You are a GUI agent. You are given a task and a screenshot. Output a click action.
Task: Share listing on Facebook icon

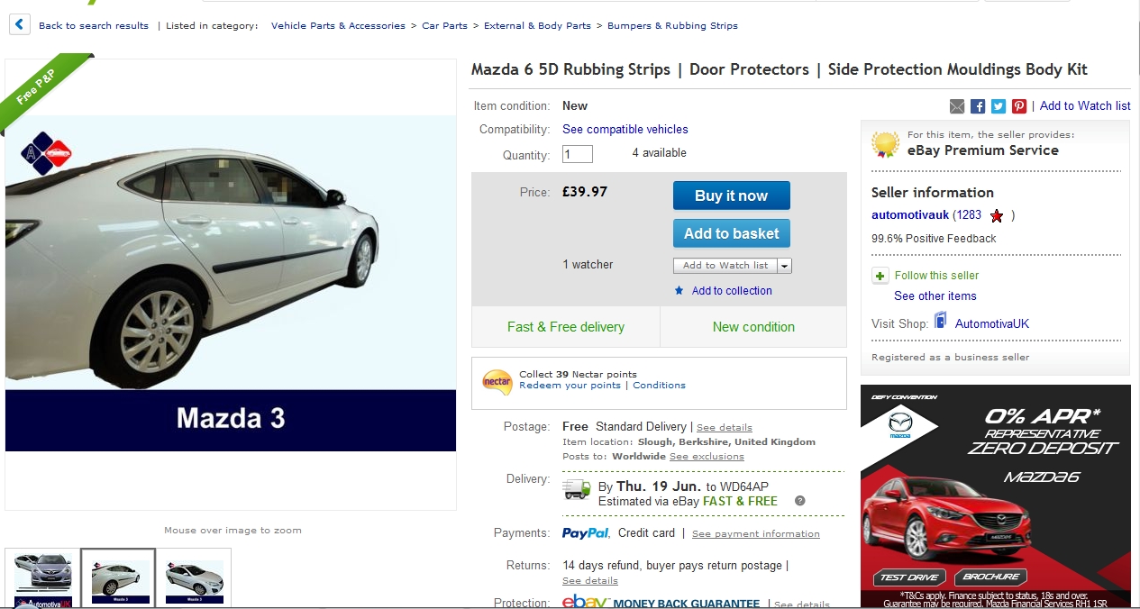978,106
